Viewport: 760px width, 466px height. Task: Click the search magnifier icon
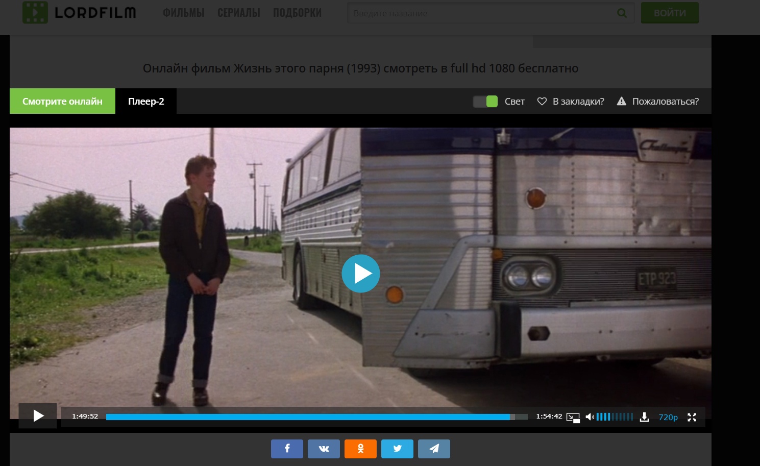click(622, 13)
